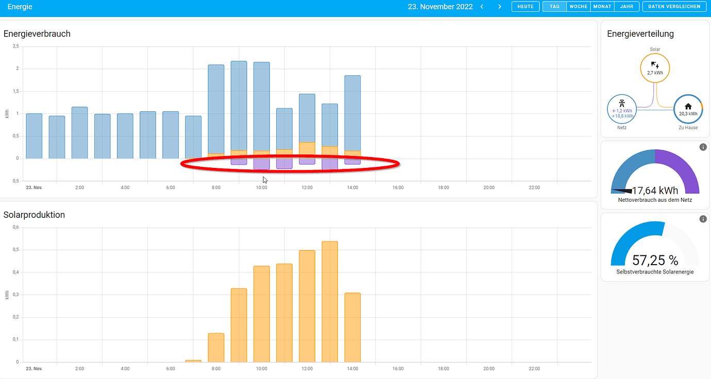Switch to the MONAT tab

tap(602, 6)
